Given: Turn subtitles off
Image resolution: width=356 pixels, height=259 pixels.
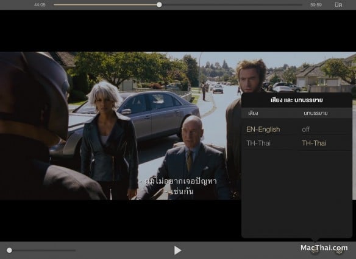Looking at the screenshot, I should 305,129.
